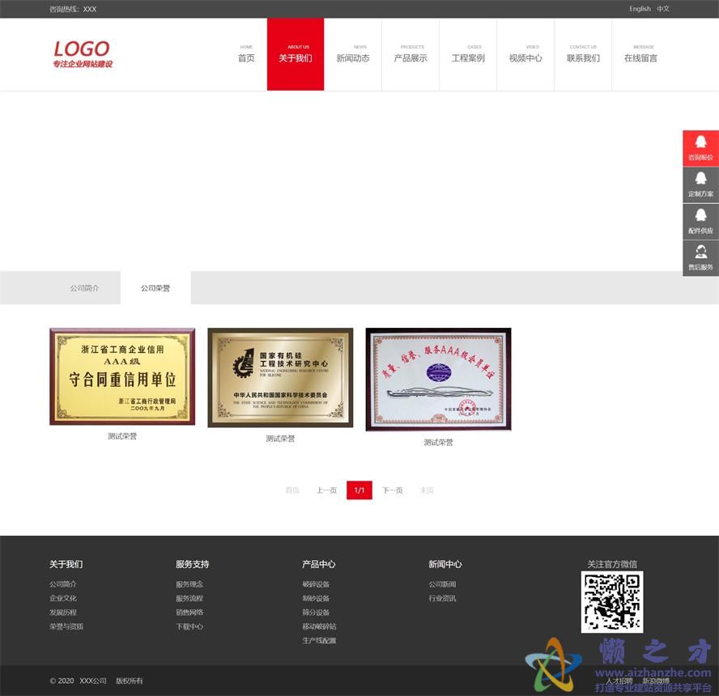
Task: Click the 上一页 pagination button
Action: pos(326,490)
